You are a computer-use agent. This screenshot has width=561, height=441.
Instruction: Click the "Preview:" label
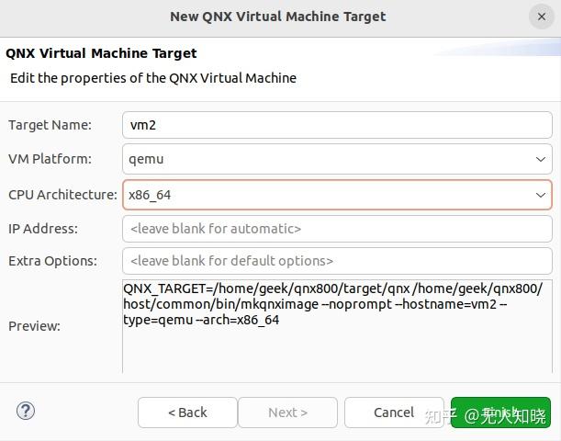click(x=34, y=326)
